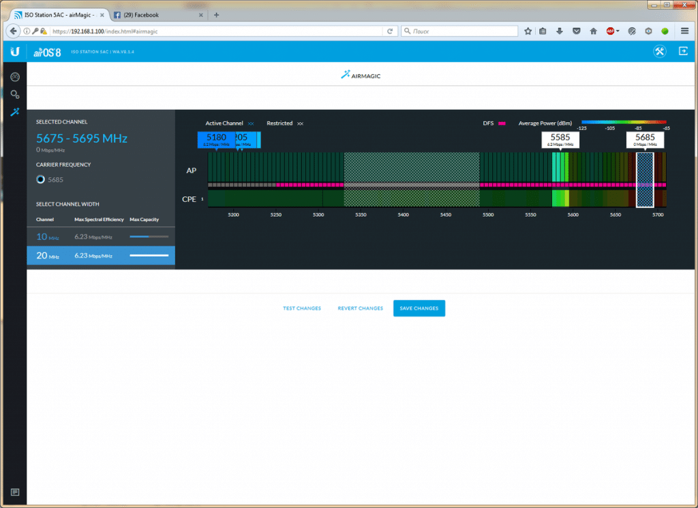Screen dimensions: 698x508
Task: Click the 5585 channel marker on spectrum
Action: click(x=560, y=139)
